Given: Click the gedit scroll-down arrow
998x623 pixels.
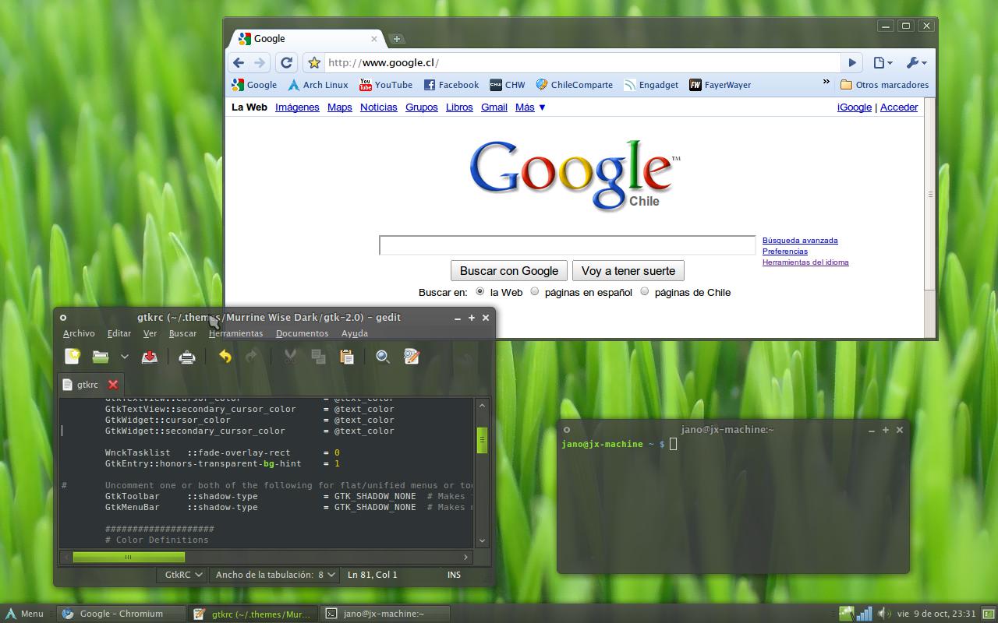Looking at the screenshot, I should click(482, 540).
